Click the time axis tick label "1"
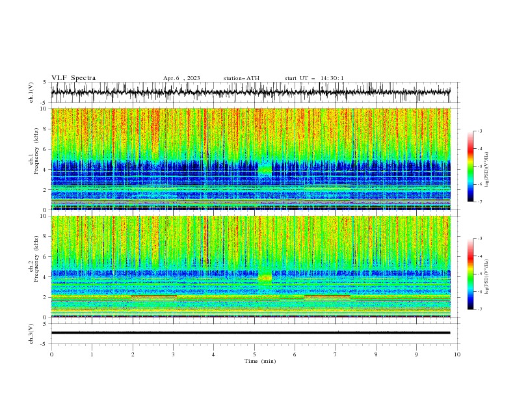Image resolution: width=515 pixels, height=398 pixels. [x=92, y=354]
